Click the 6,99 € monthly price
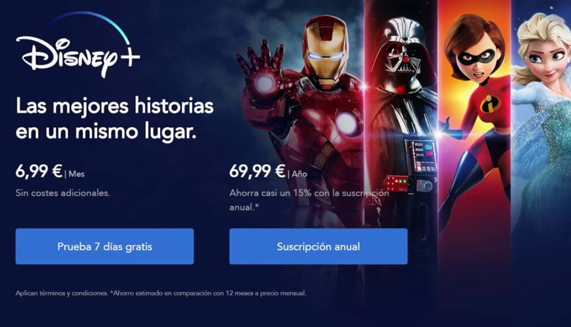This screenshot has height=327, width=571. click(x=39, y=171)
